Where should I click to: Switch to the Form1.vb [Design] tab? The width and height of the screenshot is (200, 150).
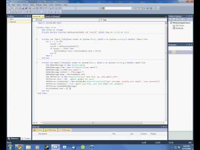click(x=52, y=16)
